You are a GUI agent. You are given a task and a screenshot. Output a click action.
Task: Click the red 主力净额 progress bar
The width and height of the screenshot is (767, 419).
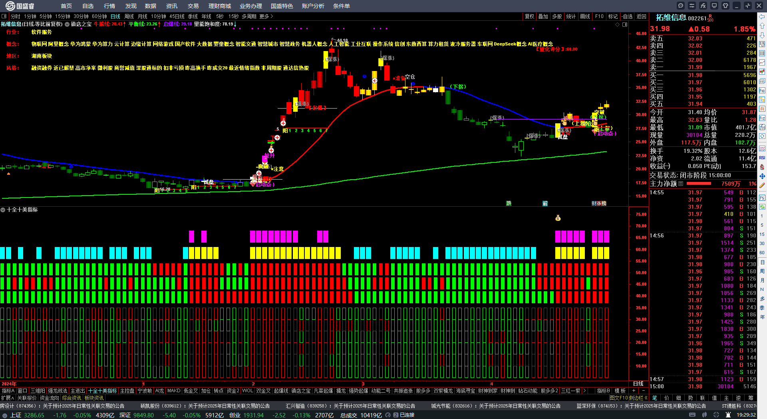pyautogui.click(x=699, y=184)
